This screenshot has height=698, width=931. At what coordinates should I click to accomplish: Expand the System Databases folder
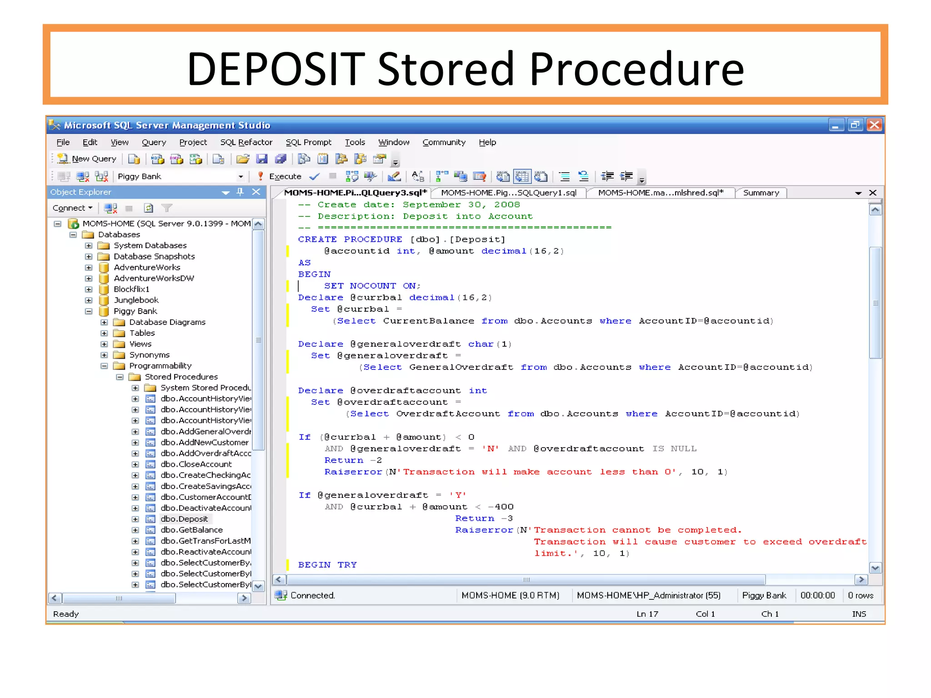coord(89,245)
